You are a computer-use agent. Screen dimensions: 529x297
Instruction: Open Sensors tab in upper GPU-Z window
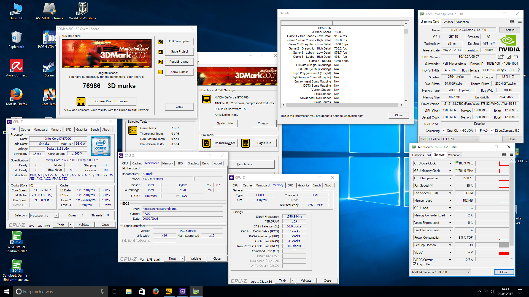(447, 22)
